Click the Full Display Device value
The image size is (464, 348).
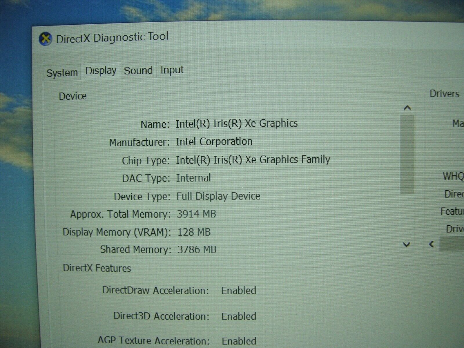click(x=218, y=196)
